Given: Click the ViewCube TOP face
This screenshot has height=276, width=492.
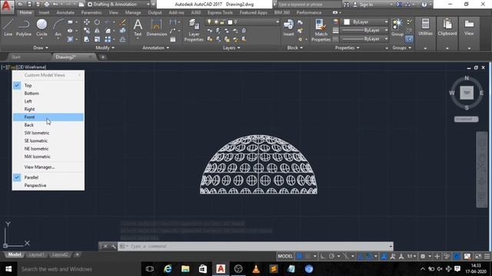Looking at the screenshot, I should pyautogui.click(x=467, y=93).
